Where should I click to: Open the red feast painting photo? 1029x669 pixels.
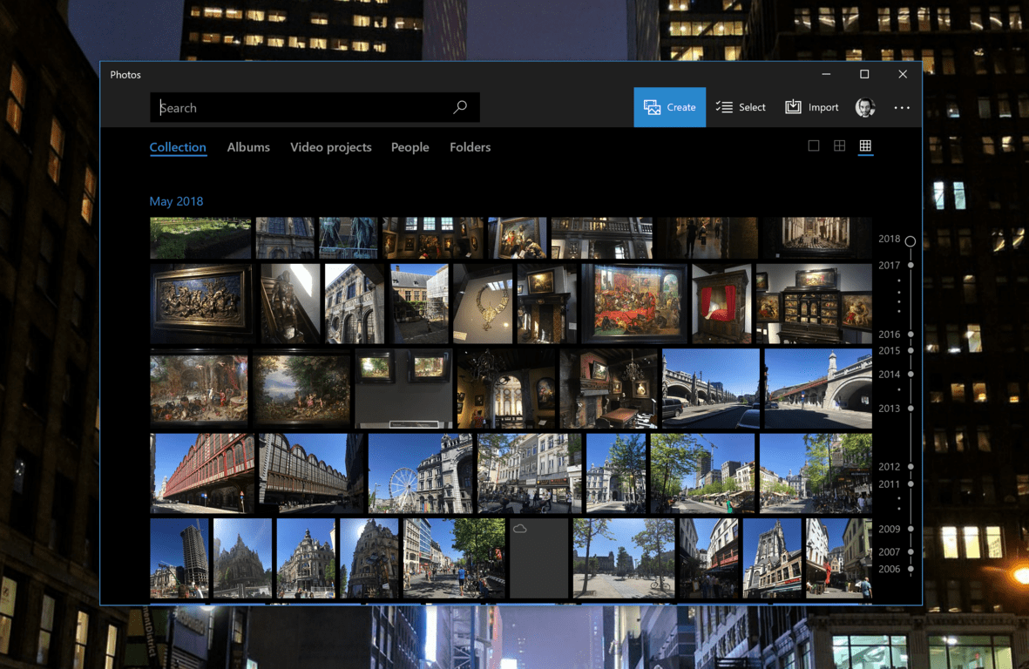pos(634,304)
